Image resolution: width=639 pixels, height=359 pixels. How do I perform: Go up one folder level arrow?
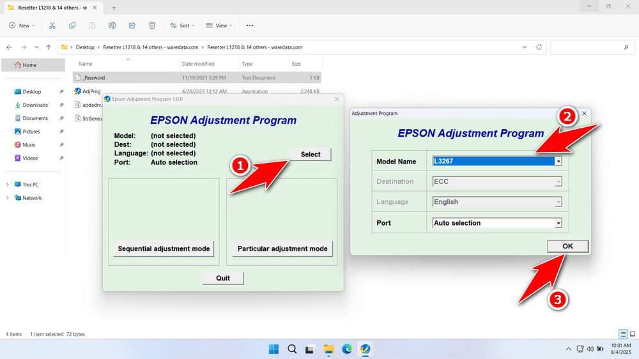49,47
